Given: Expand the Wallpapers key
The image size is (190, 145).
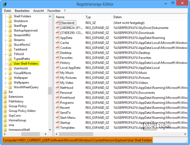Looking at the screenshot, I should pos(6,83).
